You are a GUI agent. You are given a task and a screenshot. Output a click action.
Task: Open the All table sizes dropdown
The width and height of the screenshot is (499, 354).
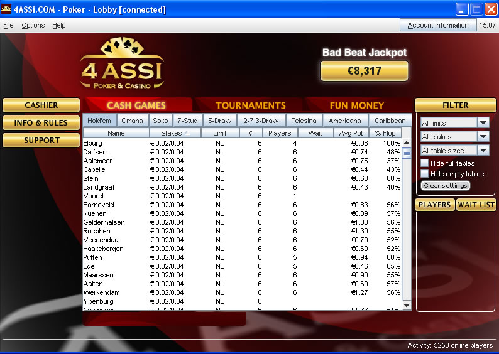click(x=483, y=150)
